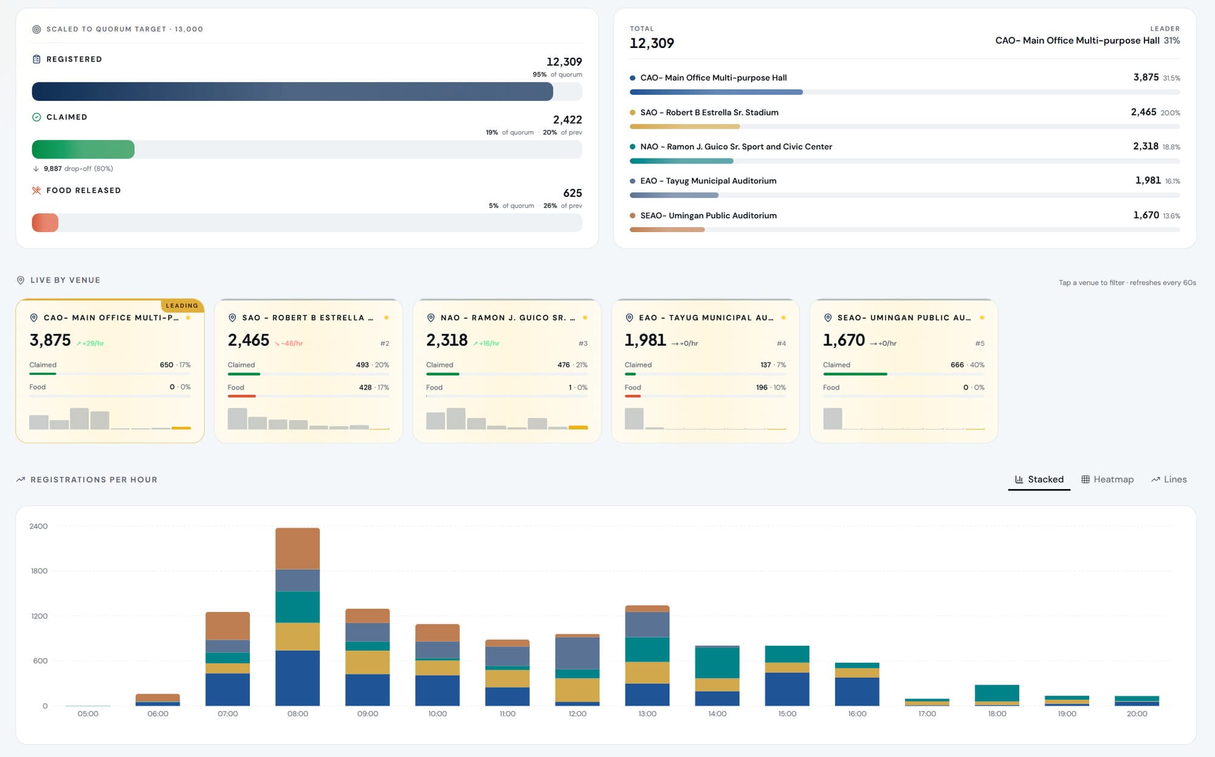Image resolution: width=1215 pixels, height=757 pixels.
Task: Filter by the SAO Robert B Estrella card title
Action: coord(308,318)
